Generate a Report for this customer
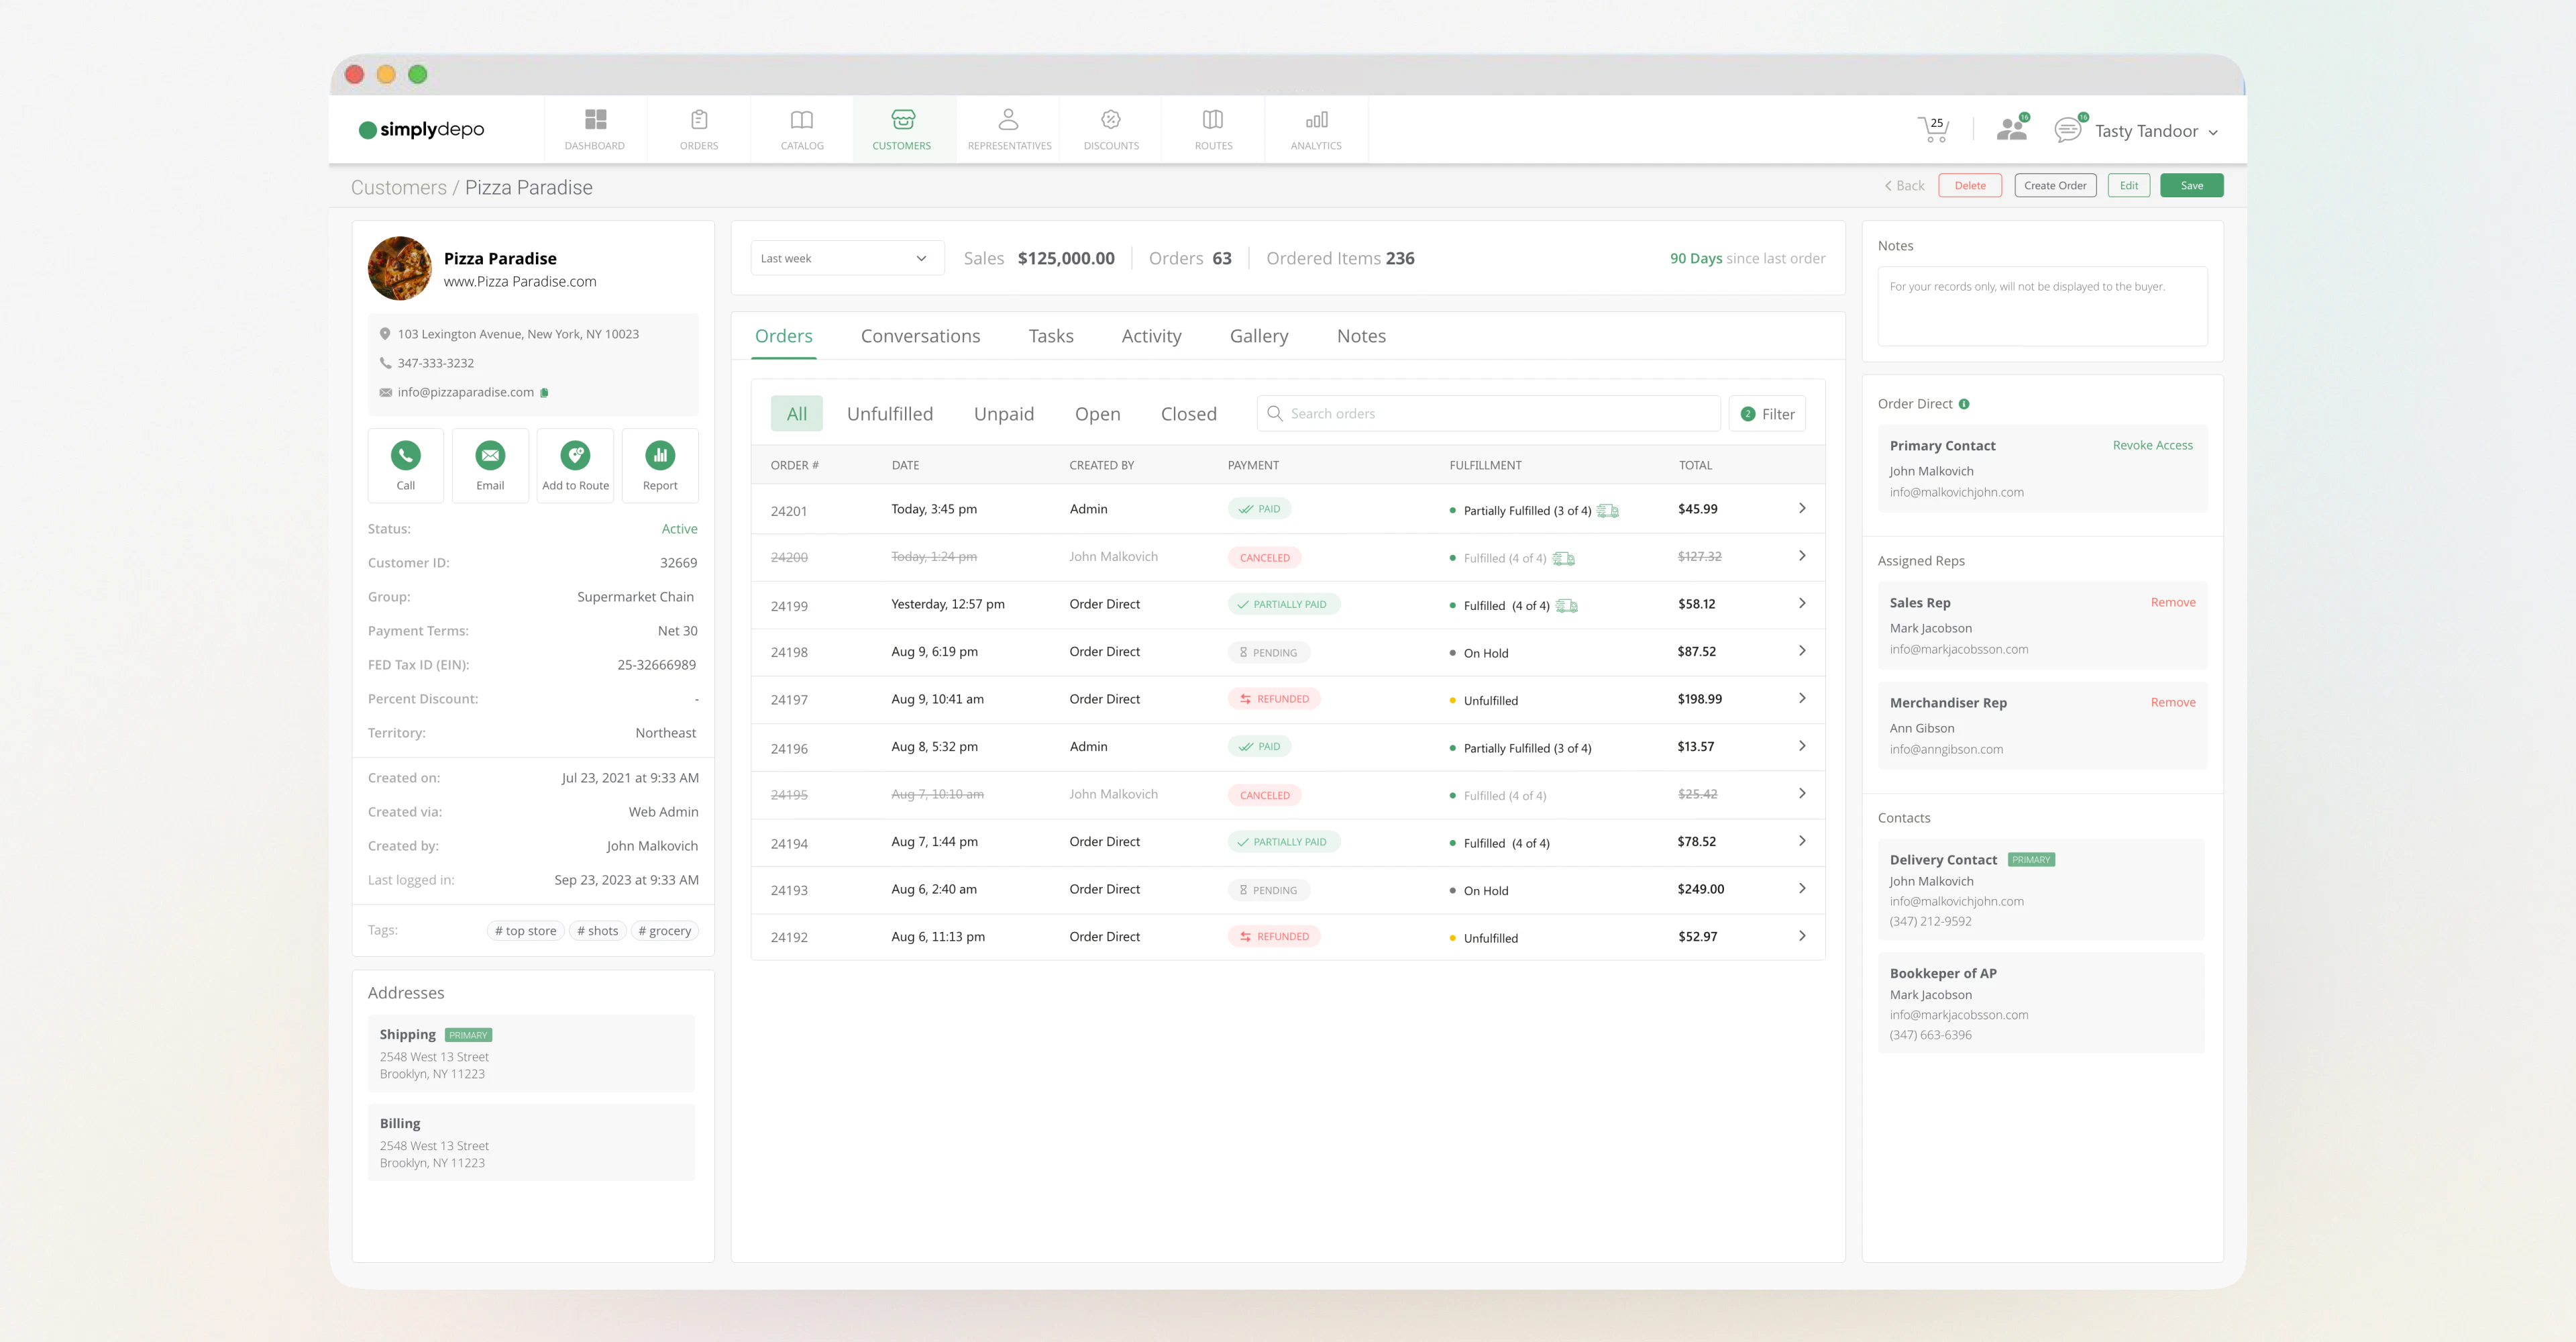The image size is (2576, 1342). pos(660,465)
